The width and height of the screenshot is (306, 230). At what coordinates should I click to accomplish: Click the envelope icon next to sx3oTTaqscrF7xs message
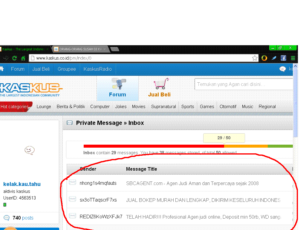coord(73,199)
